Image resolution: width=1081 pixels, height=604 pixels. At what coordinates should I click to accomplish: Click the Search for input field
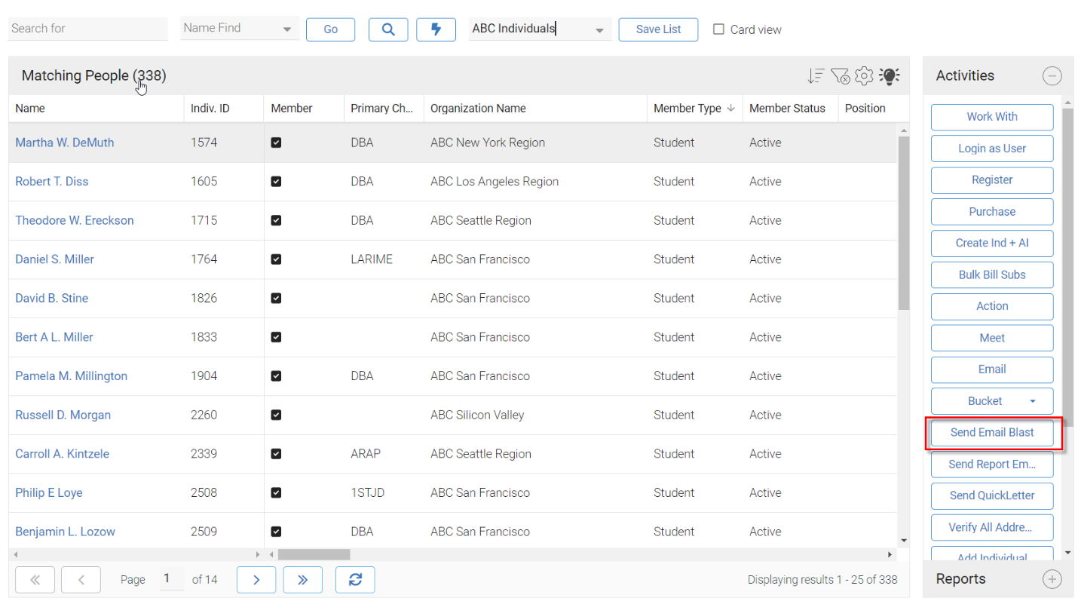click(88, 29)
